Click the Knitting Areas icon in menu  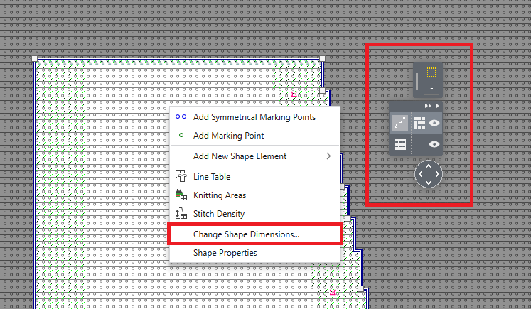[x=181, y=195]
